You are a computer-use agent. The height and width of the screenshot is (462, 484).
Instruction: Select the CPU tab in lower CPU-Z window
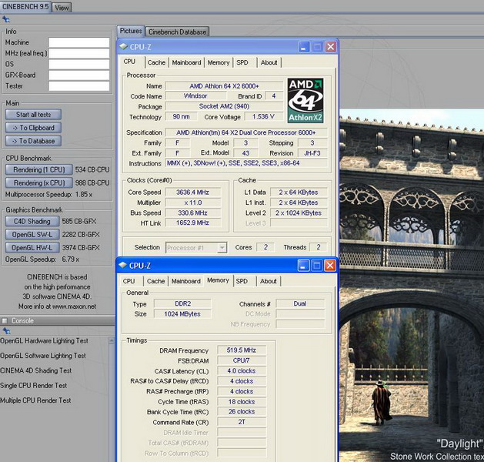[129, 281]
